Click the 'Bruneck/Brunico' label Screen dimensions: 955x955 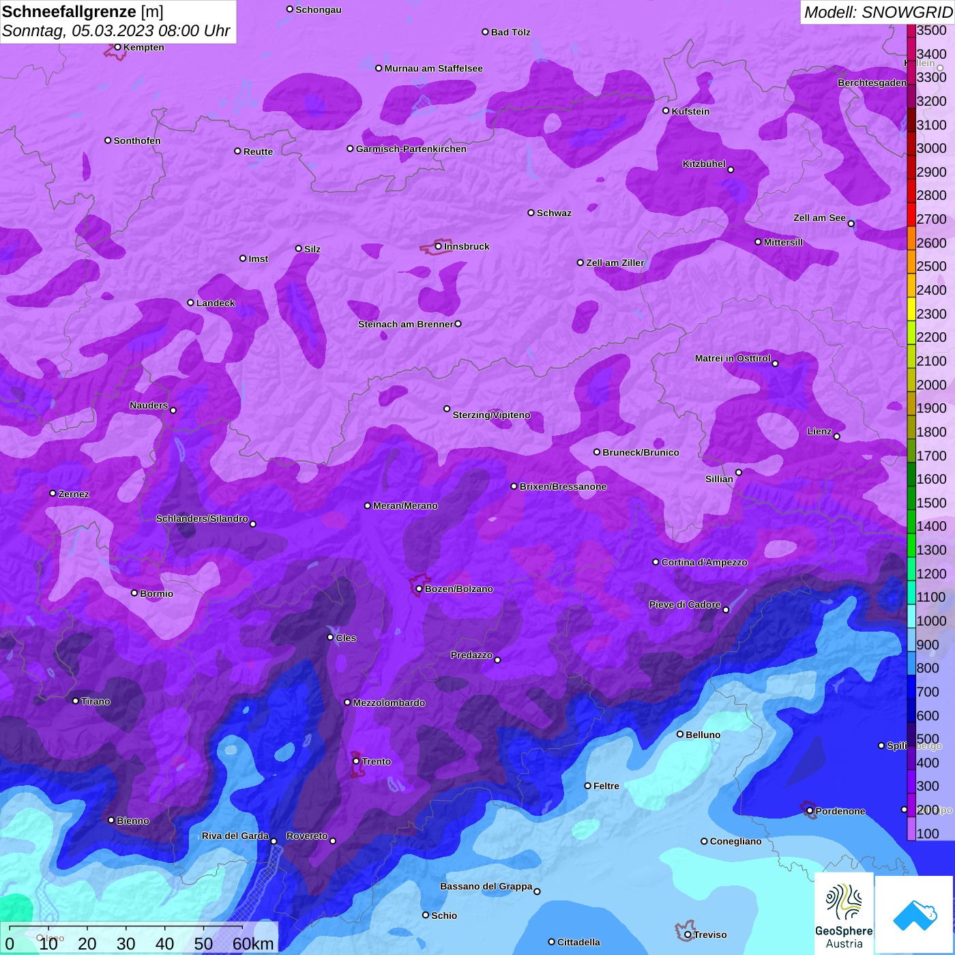[641, 452]
